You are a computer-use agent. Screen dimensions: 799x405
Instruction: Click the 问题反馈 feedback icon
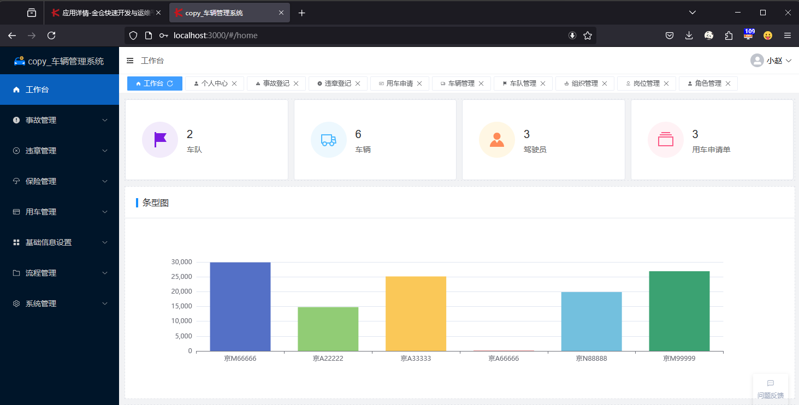[771, 383]
